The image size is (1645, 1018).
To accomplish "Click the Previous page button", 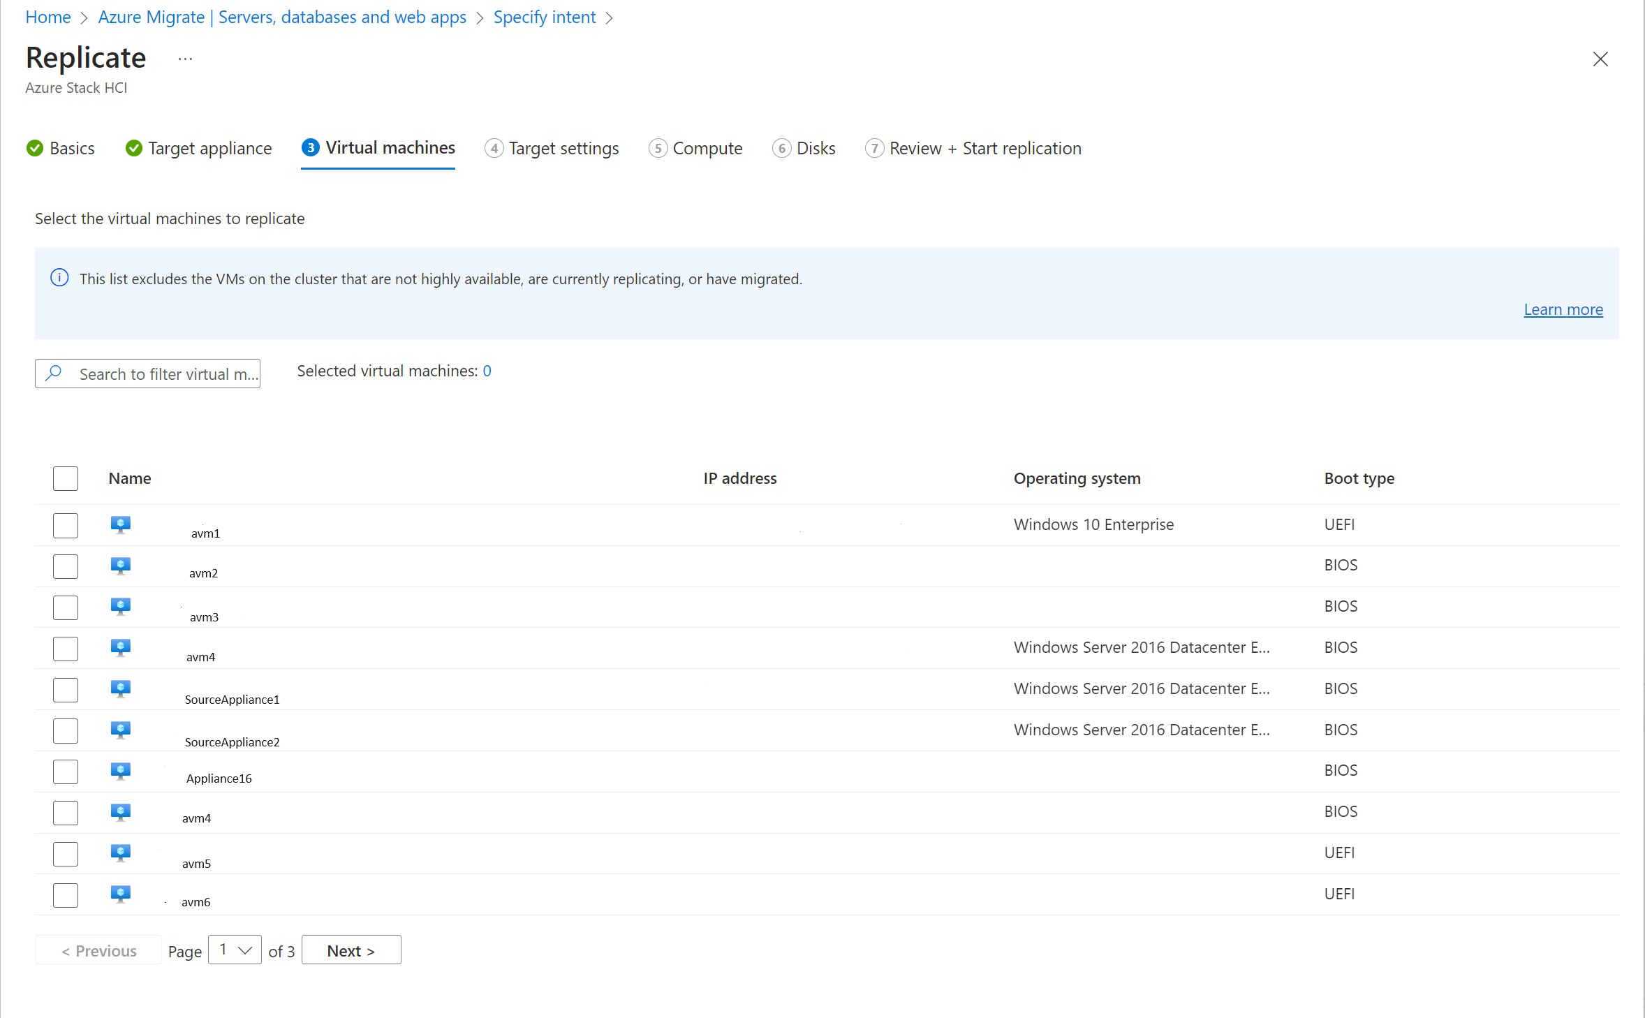I will click(98, 950).
